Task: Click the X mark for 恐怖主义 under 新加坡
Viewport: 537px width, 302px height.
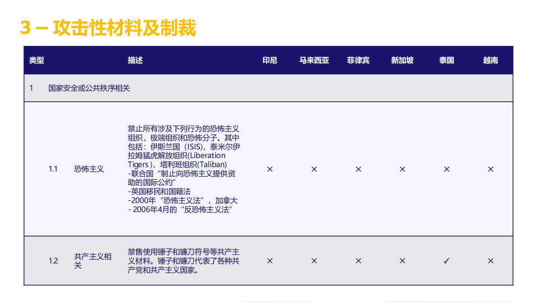Action: (402, 169)
